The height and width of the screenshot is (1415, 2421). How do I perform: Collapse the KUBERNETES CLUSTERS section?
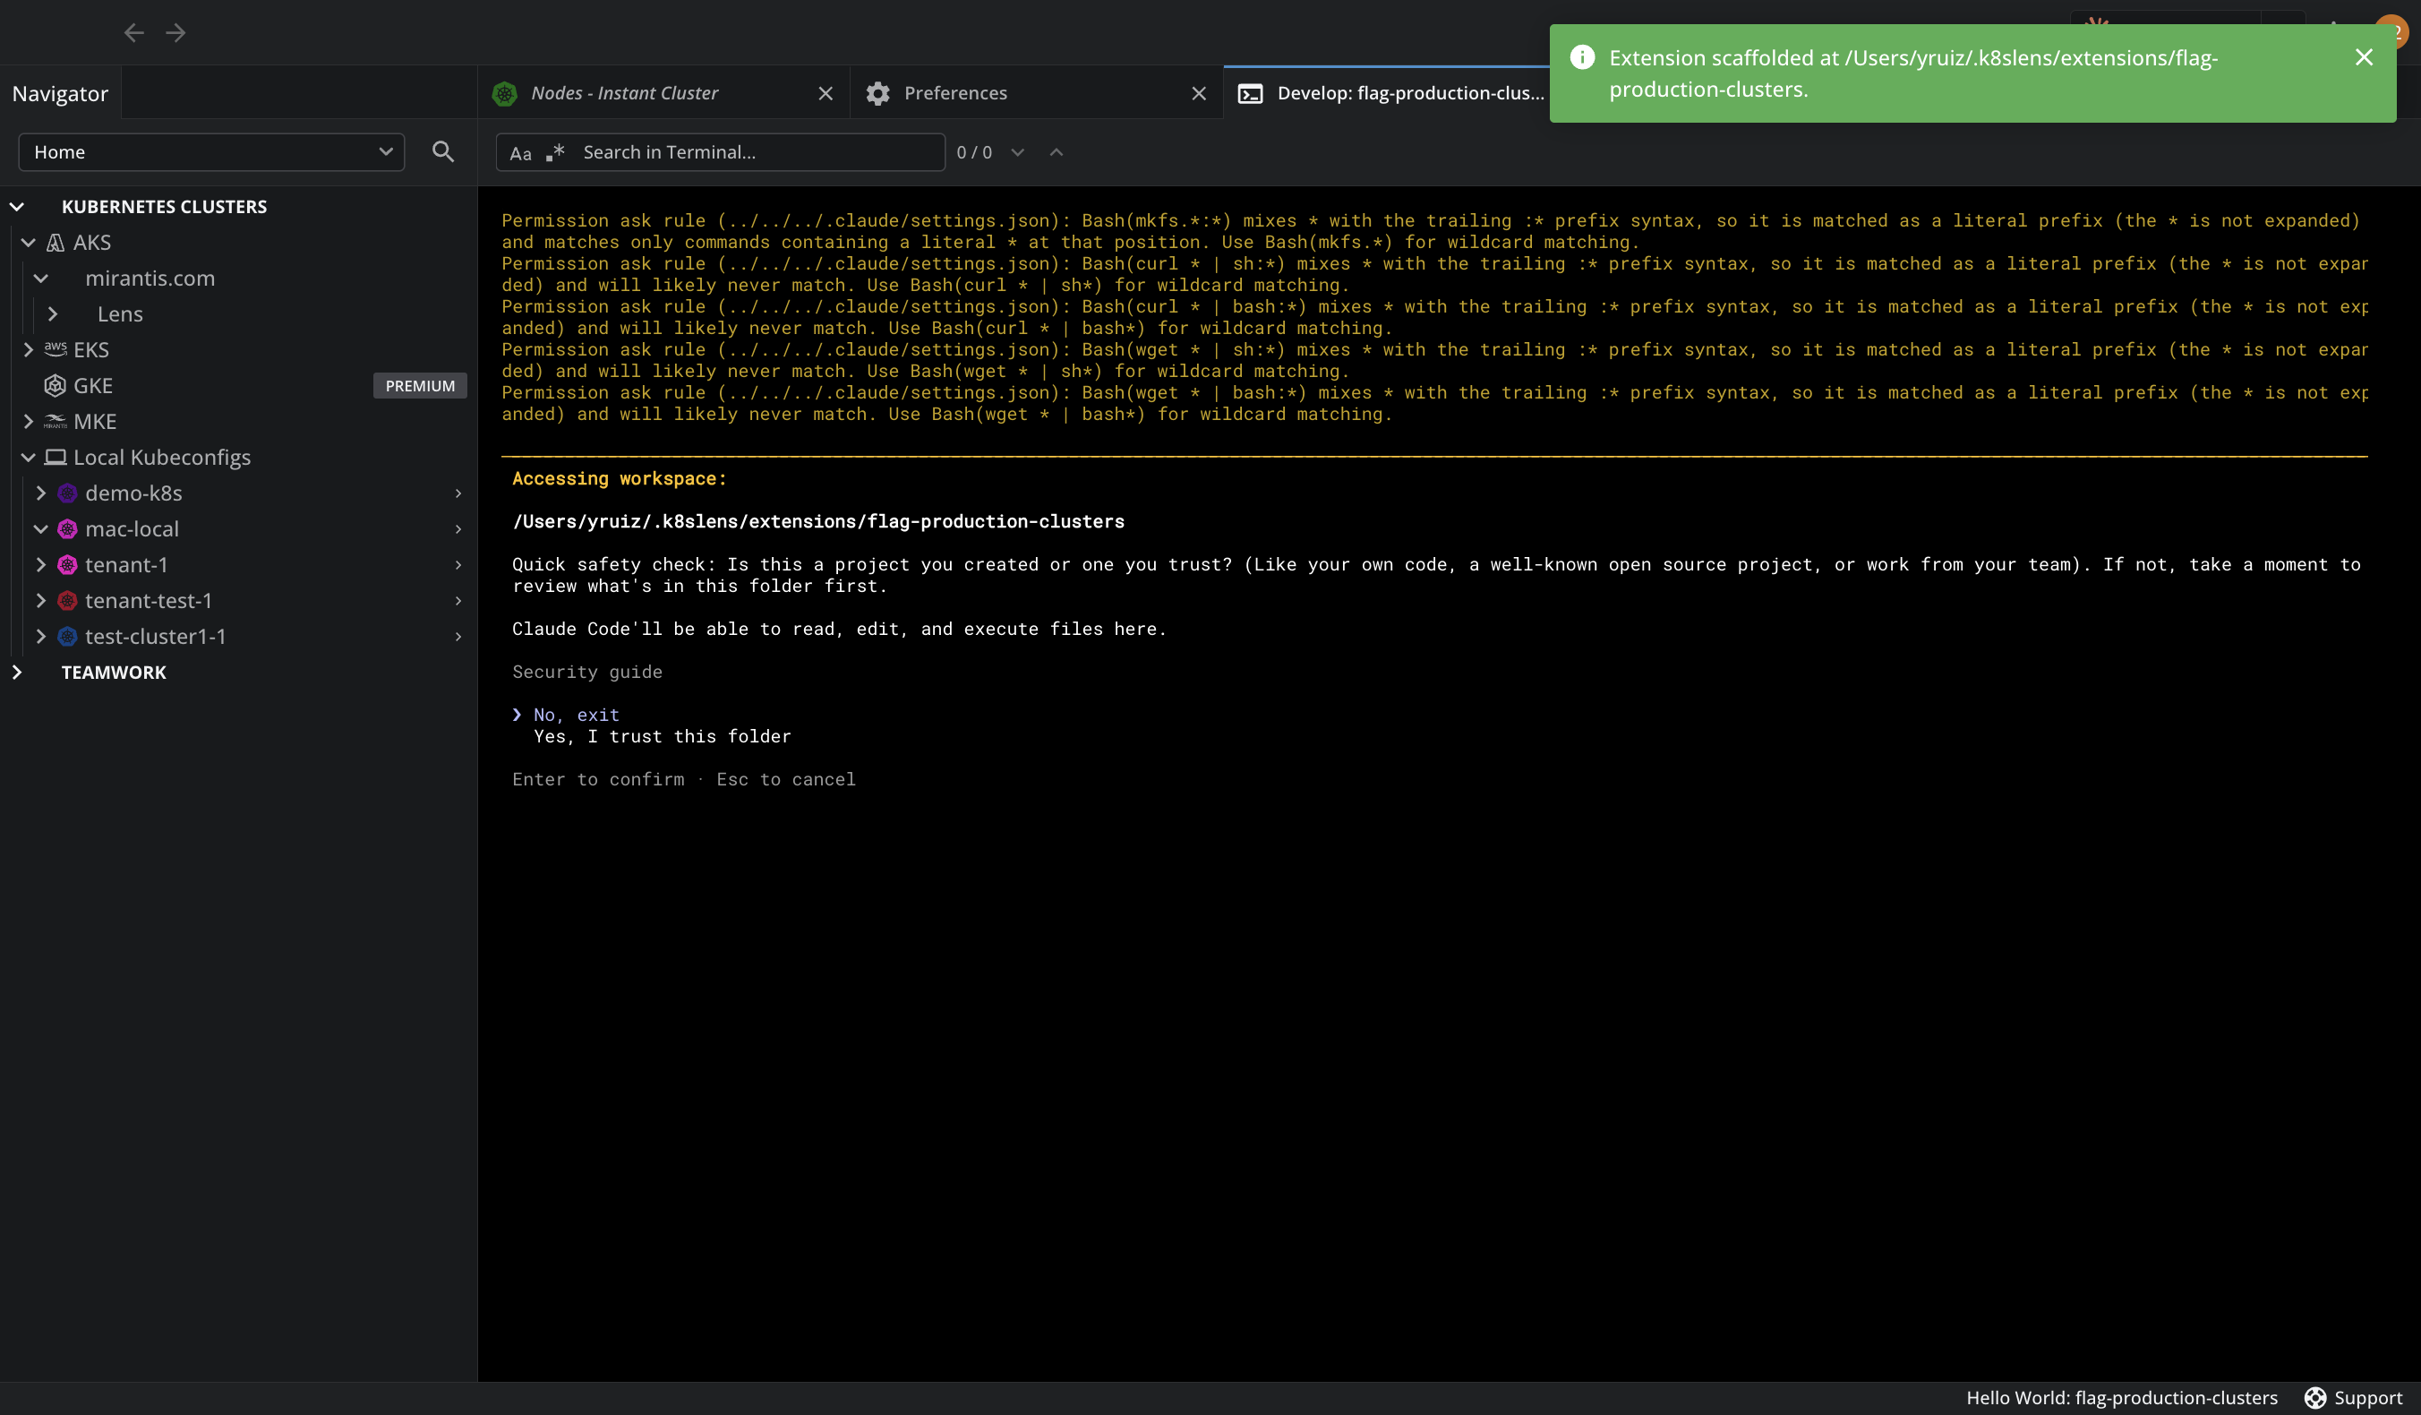(x=16, y=207)
